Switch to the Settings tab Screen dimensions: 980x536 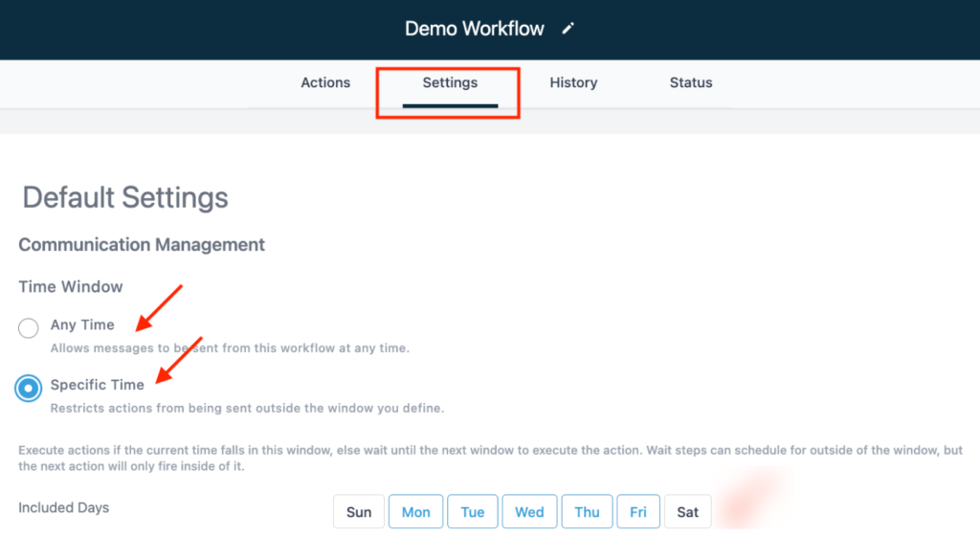pyautogui.click(x=450, y=83)
